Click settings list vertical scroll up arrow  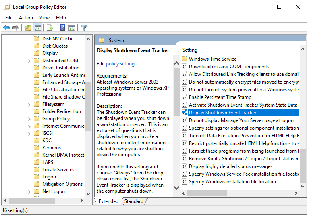coord(303,49)
